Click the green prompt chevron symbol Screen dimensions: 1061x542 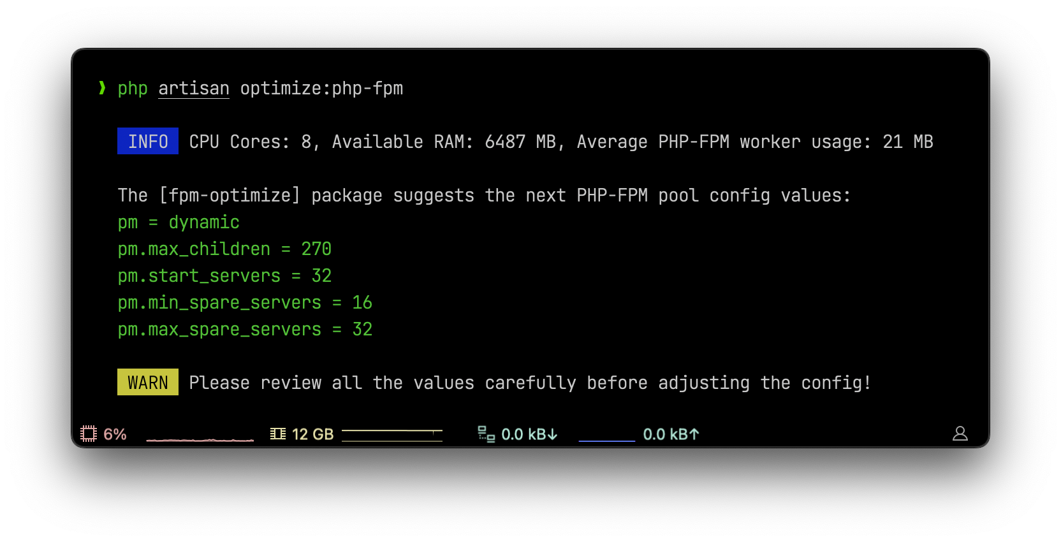pos(102,88)
